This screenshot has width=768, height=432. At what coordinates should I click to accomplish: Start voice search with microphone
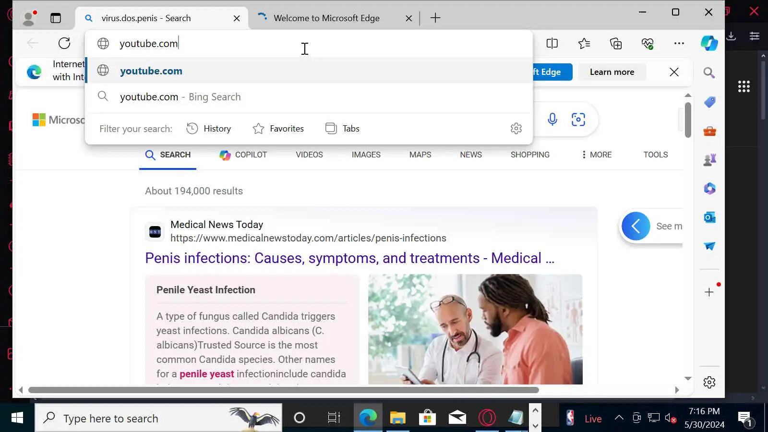(552, 119)
